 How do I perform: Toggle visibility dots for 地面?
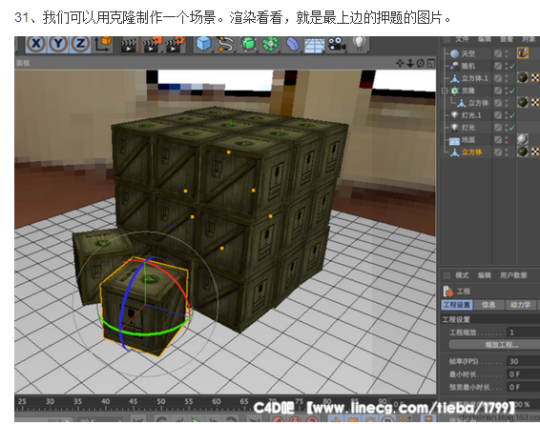pyautogui.click(x=507, y=140)
